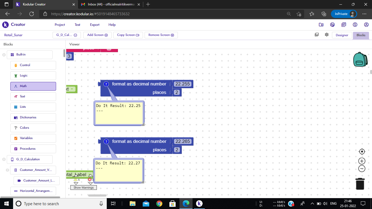The height and width of the screenshot is (209, 372).
Task: Click the layers icon beside the gear
Action: click(317, 35)
